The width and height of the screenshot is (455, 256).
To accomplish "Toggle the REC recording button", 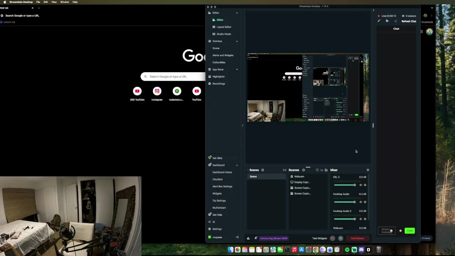I will (332, 238).
